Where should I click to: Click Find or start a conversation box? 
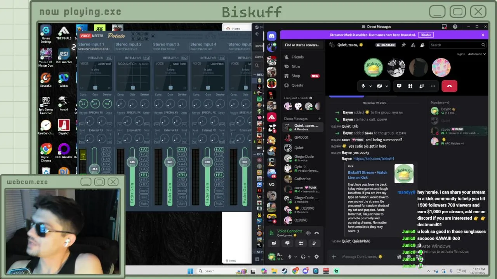302,45
